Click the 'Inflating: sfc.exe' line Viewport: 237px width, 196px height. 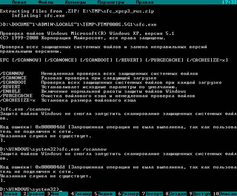click(38, 16)
